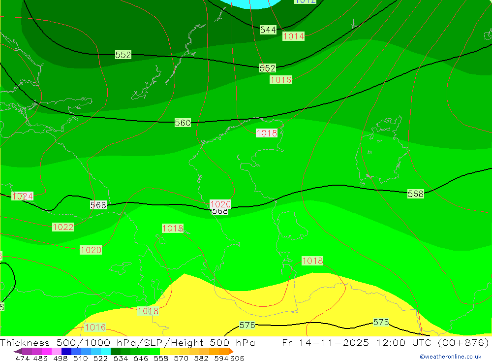
Task: Pick the dark navy blue legend swatch
Action: point(65,351)
